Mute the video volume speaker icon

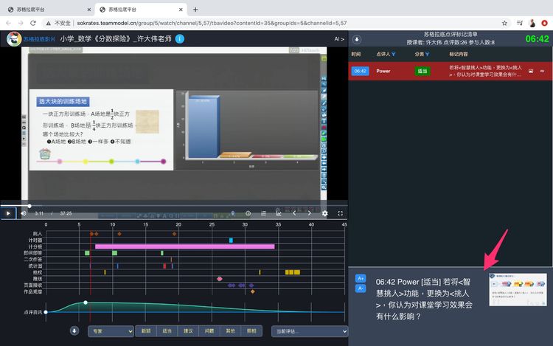[24, 213]
